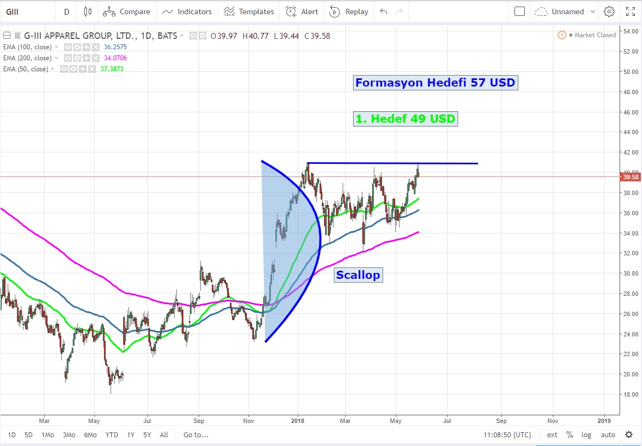
Task: Start bar Replay mode
Action: pyautogui.click(x=349, y=12)
